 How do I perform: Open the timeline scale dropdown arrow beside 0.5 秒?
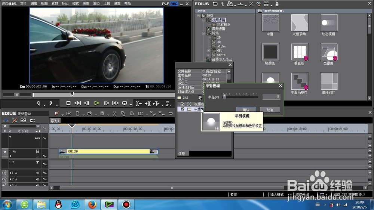[x=37, y=131]
